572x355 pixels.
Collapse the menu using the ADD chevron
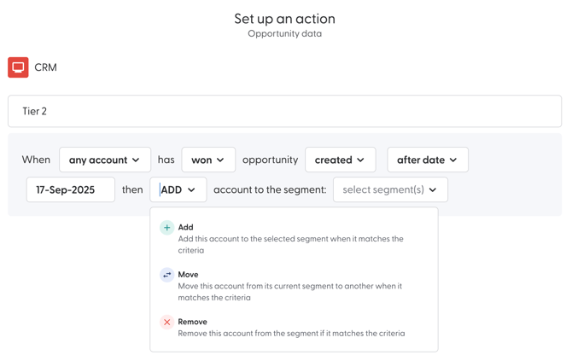point(191,190)
